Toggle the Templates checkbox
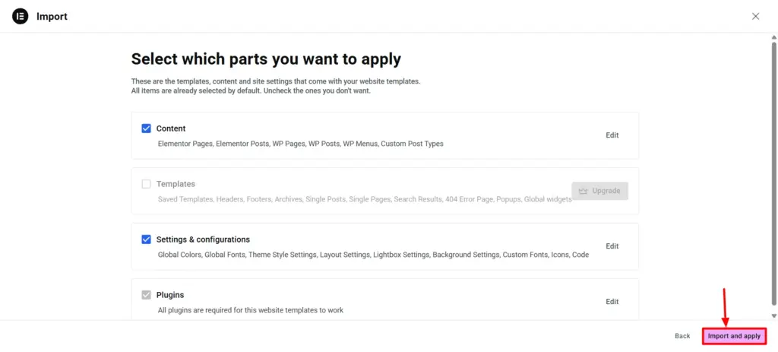Image resolution: width=778 pixels, height=352 pixels. click(x=147, y=184)
